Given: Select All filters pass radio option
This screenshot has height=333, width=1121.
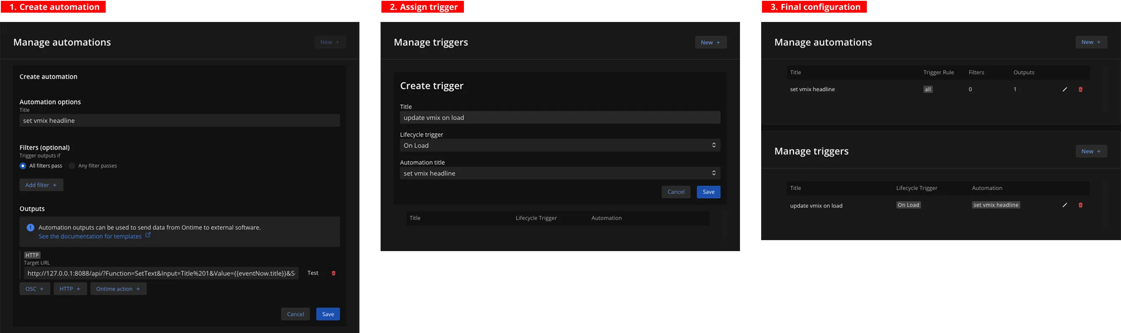Looking at the screenshot, I should (x=23, y=166).
